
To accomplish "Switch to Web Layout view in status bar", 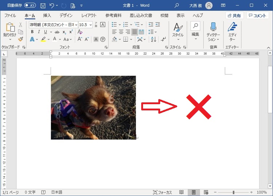I will (206, 192).
